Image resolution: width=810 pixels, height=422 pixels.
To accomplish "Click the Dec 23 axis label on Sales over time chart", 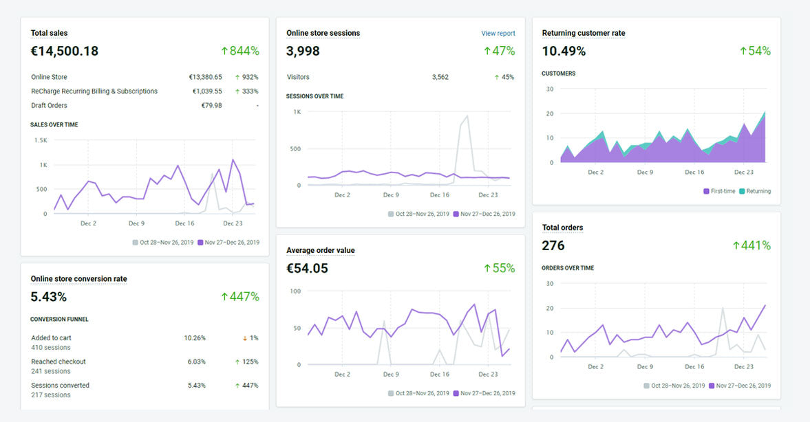I will tap(233, 223).
